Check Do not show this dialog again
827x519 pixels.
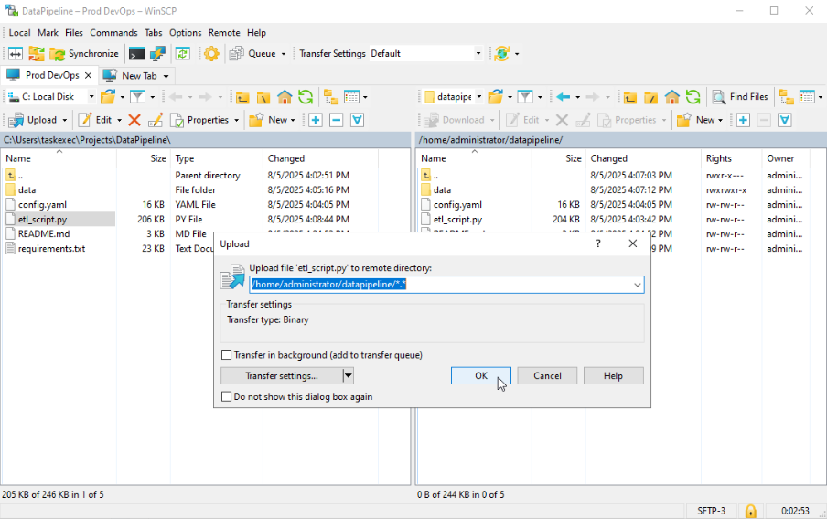pos(227,397)
